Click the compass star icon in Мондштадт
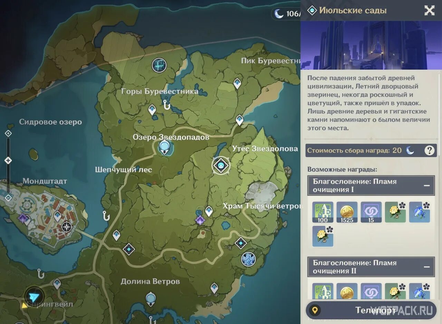The width and height of the screenshot is (442, 324). [67, 227]
